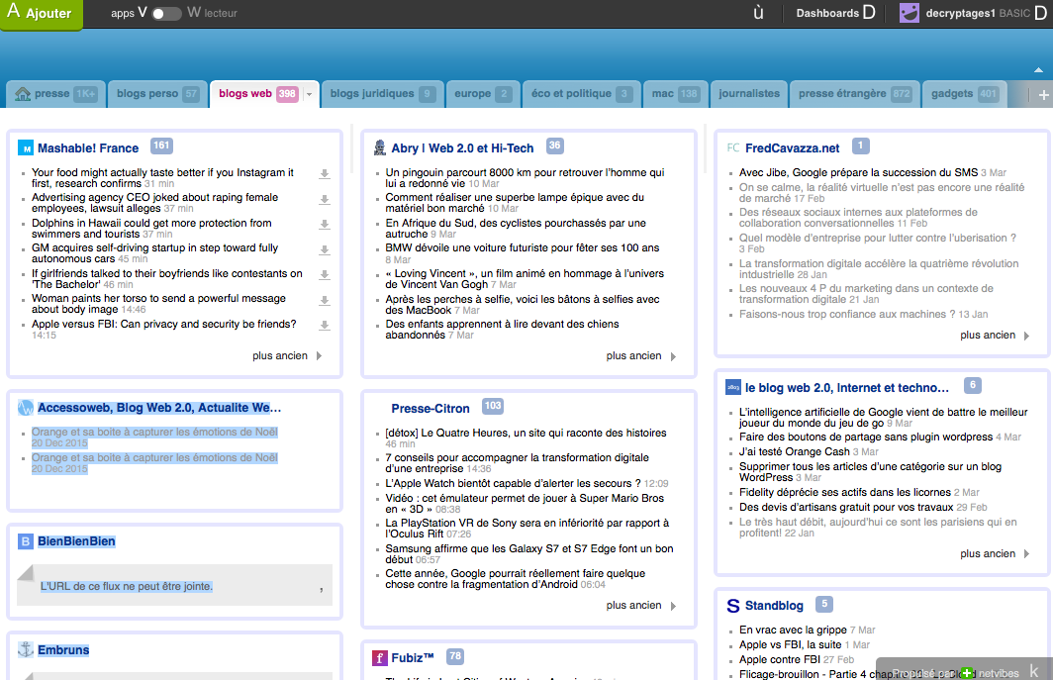The image size is (1053, 680).
Task: Click the Ajouter button
Action: 41,14
